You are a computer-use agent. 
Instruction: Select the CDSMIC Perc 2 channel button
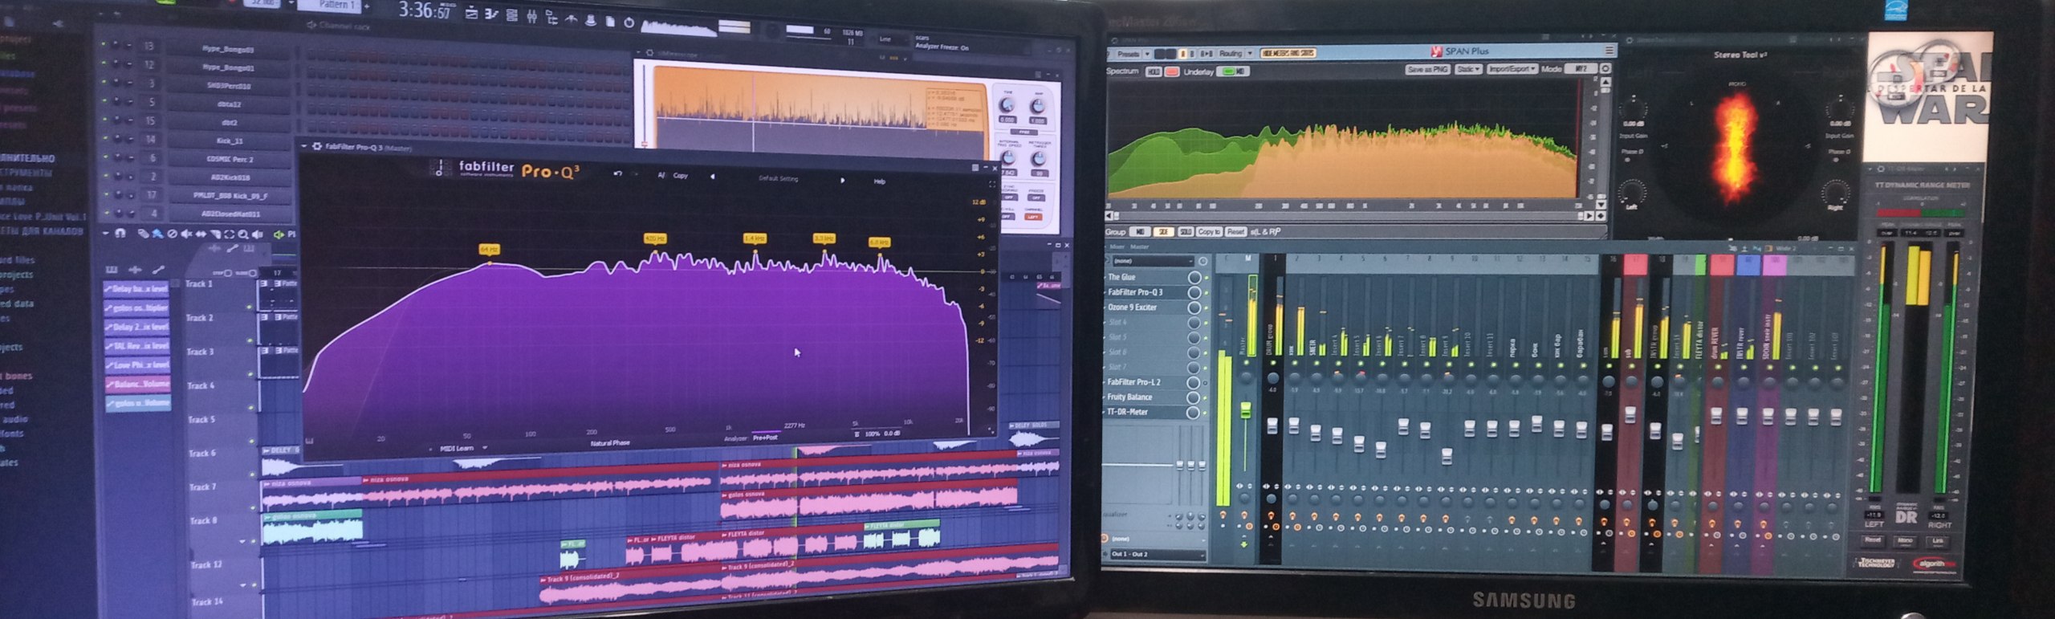coord(229,160)
